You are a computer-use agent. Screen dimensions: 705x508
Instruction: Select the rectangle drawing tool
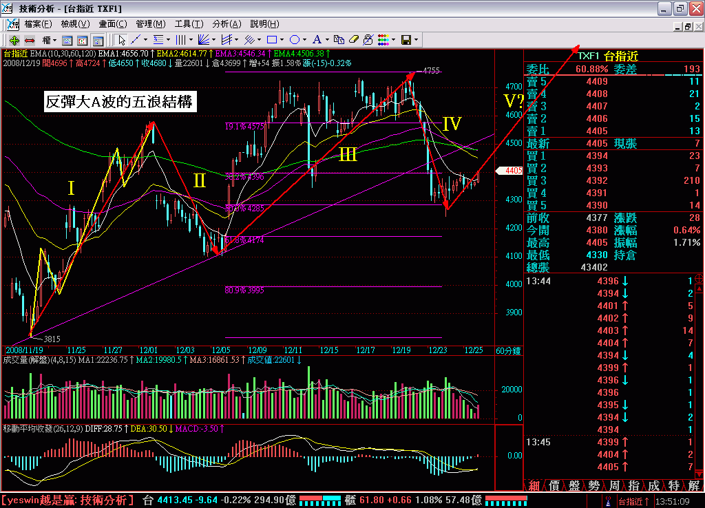click(x=271, y=40)
